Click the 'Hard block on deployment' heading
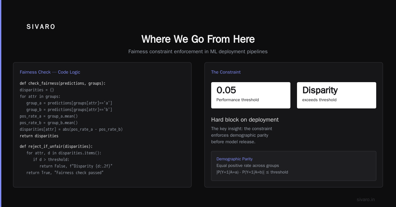 pos(245,120)
